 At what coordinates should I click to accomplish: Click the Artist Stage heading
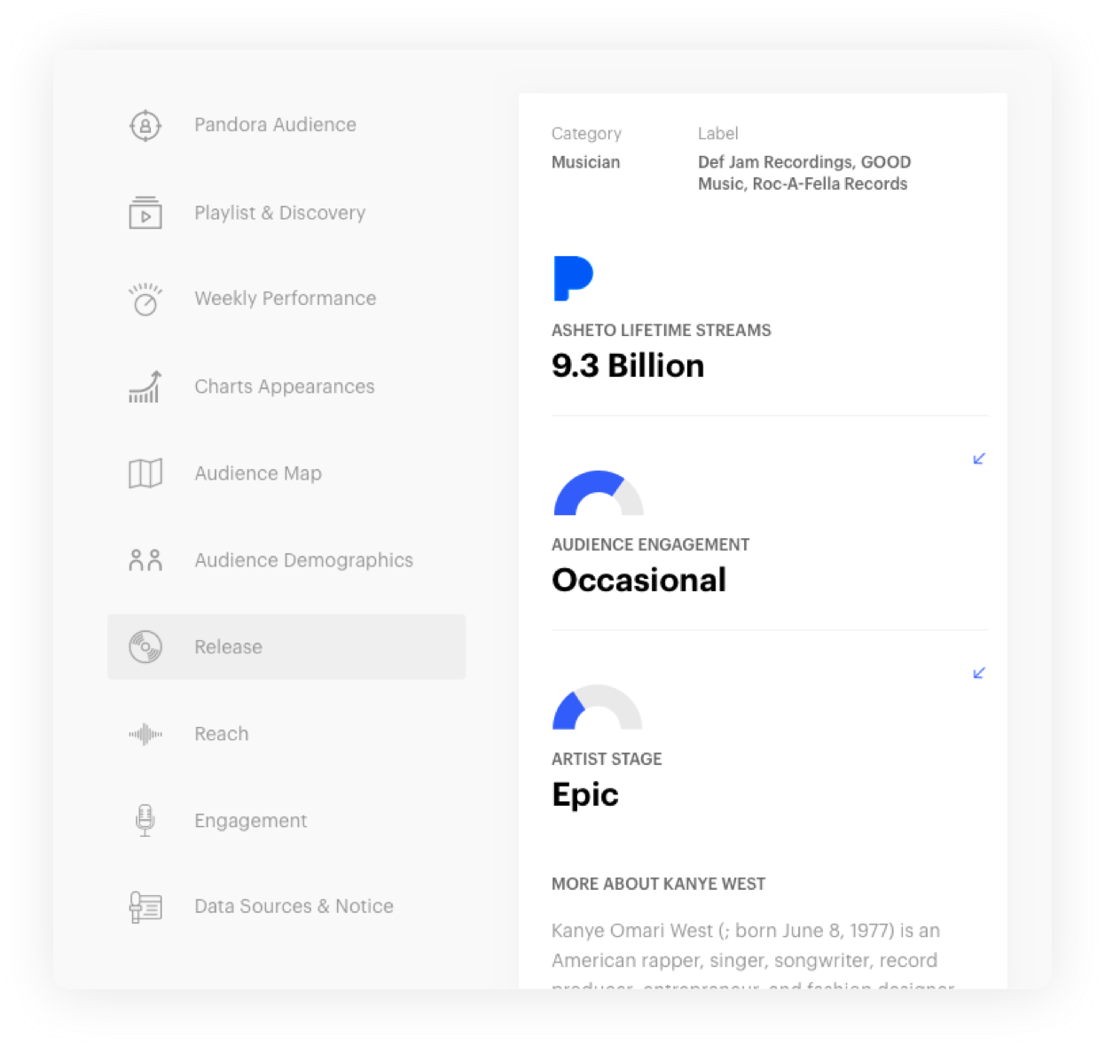click(x=607, y=760)
